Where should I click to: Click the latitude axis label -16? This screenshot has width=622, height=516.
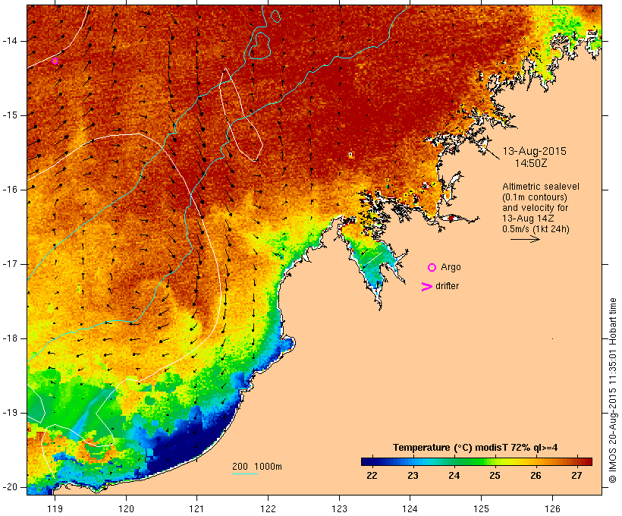coord(10,190)
